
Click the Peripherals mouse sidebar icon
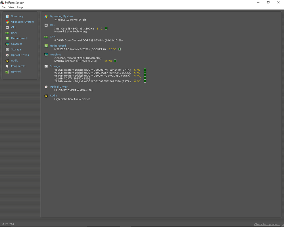point(7,66)
